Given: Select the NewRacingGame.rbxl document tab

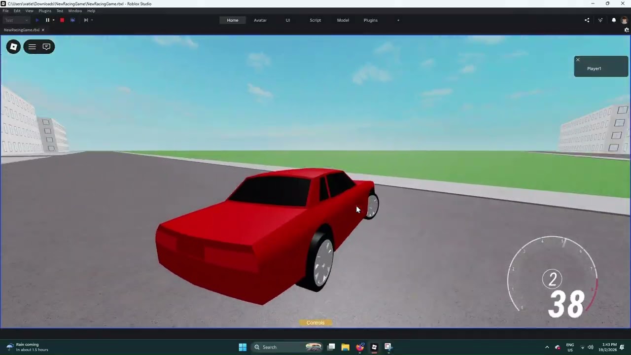Looking at the screenshot, I should coord(24,30).
